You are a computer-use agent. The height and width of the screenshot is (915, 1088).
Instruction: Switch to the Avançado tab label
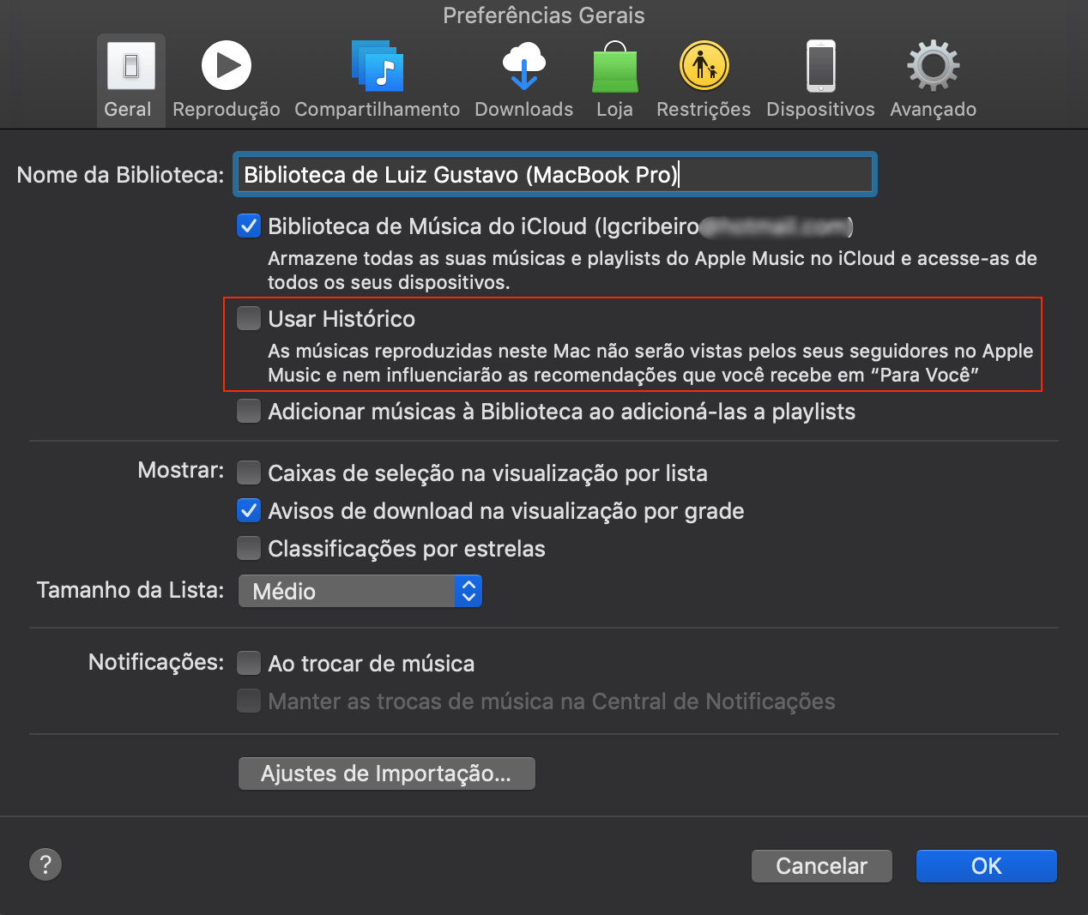(934, 109)
